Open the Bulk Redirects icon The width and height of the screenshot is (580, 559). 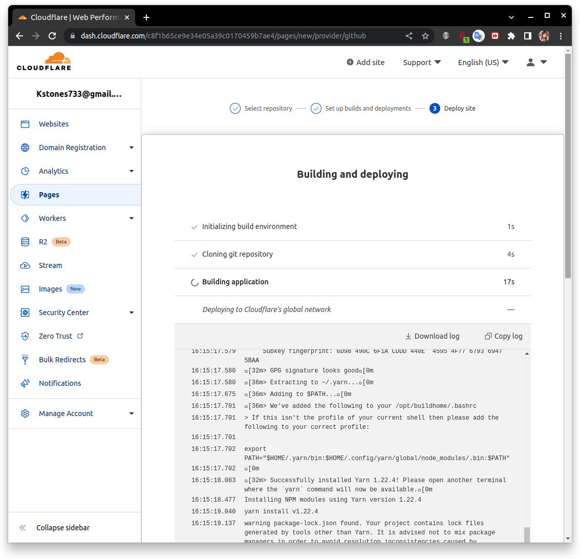point(25,359)
